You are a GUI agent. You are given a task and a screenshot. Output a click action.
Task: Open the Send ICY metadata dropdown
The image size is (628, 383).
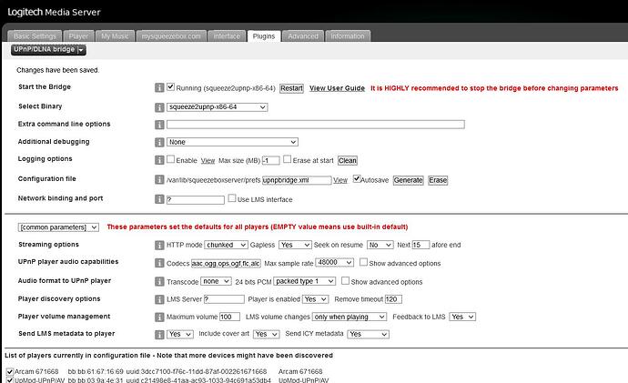368,334
